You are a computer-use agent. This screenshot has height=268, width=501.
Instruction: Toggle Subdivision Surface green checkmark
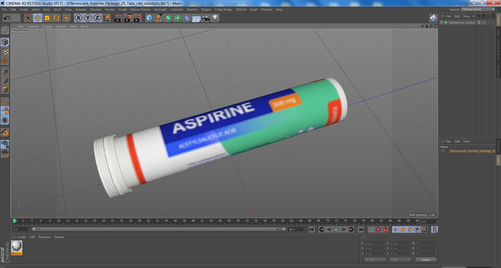click(x=485, y=23)
